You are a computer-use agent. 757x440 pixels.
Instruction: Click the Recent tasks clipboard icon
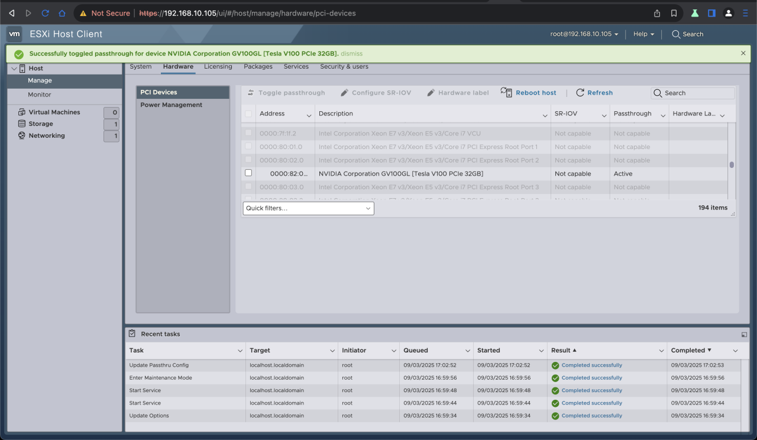[x=132, y=334]
